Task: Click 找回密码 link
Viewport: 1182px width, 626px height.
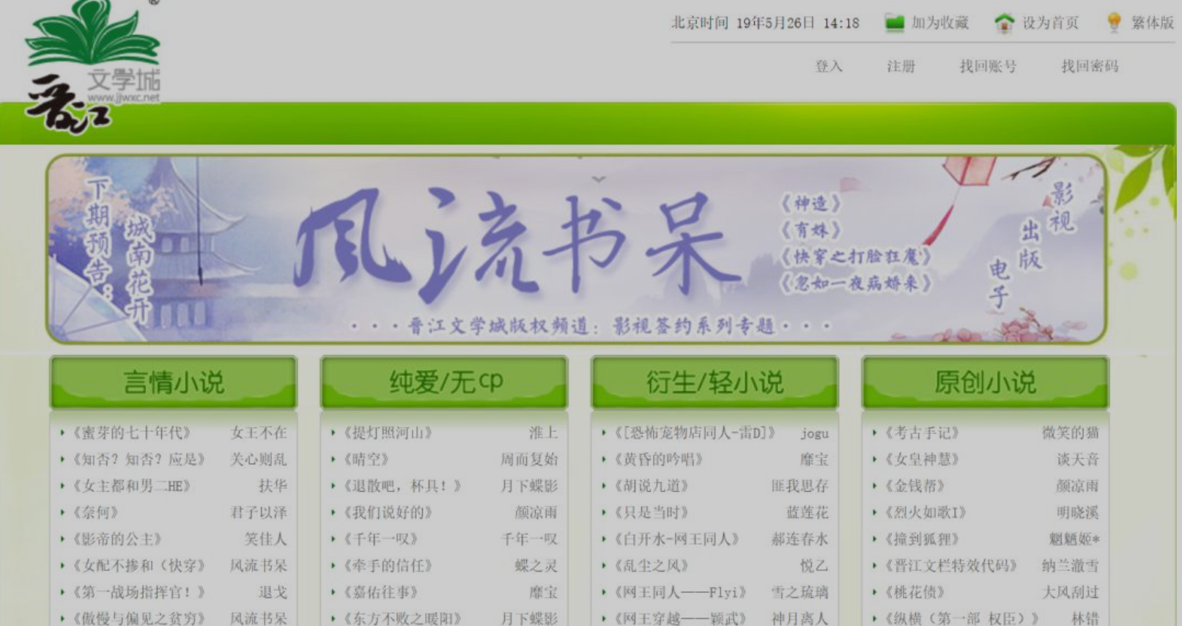Action: point(1090,67)
